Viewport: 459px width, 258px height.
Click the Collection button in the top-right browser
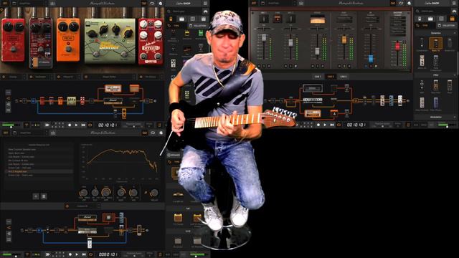[x=446, y=26]
